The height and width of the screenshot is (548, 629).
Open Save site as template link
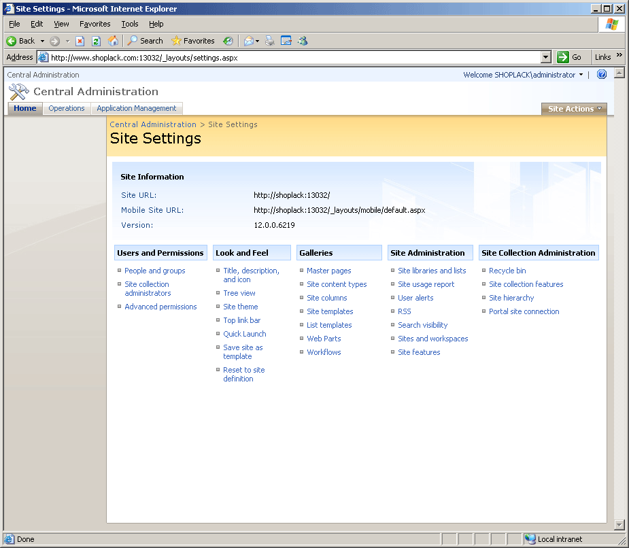[243, 352]
